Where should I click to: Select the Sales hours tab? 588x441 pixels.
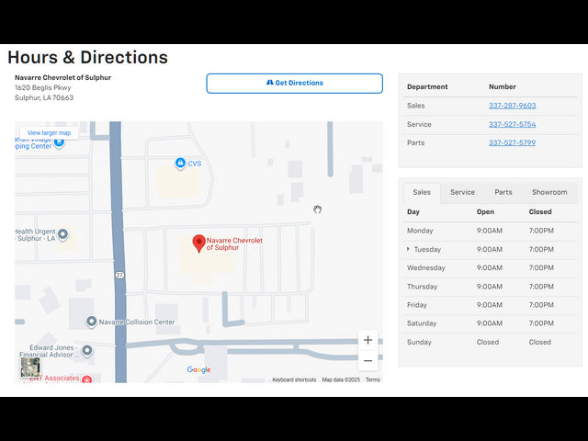[x=422, y=192]
